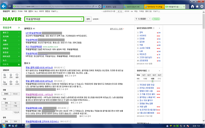Image resolution: width=205 pixels, height=128 pixels.
Task: Click help question mark next to 시스템글꼴
Action: click(150, 19)
